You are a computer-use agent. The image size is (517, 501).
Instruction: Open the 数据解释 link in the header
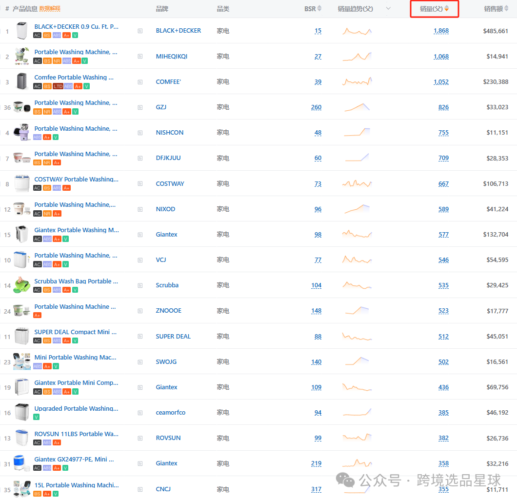click(50, 9)
